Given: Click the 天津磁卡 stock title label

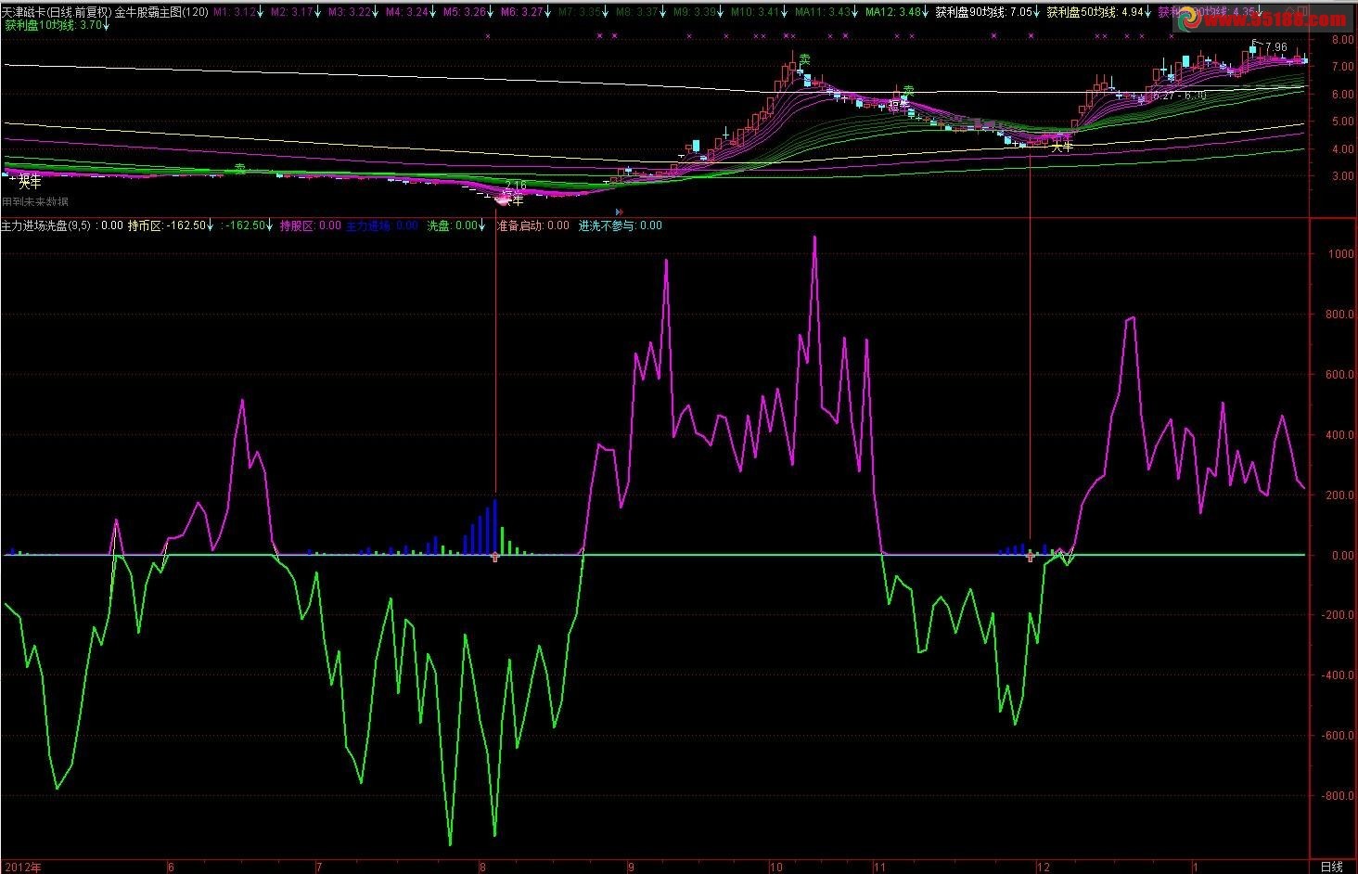Looking at the screenshot, I should (x=23, y=13).
